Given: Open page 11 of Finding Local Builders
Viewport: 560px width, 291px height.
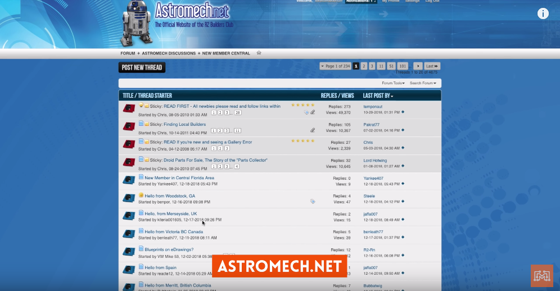Looking at the screenshot, I should click(237, 131).
